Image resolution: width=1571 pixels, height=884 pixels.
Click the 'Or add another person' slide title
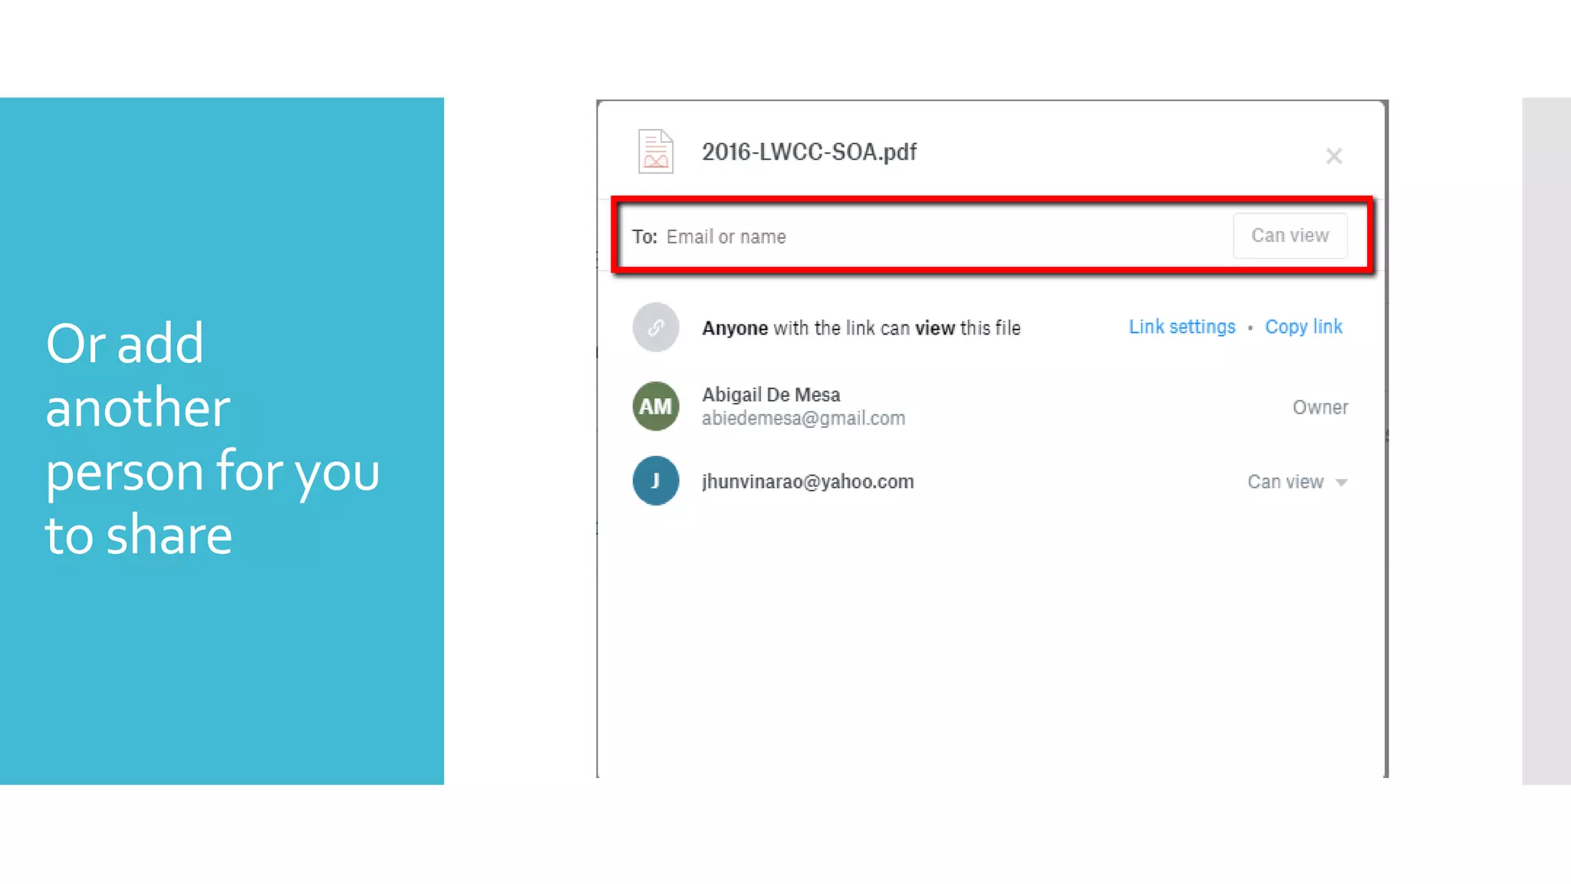212,438
